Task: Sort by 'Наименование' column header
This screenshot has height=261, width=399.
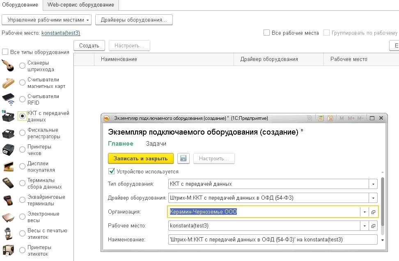Action: pyautogui.click(x=164, y=59)
